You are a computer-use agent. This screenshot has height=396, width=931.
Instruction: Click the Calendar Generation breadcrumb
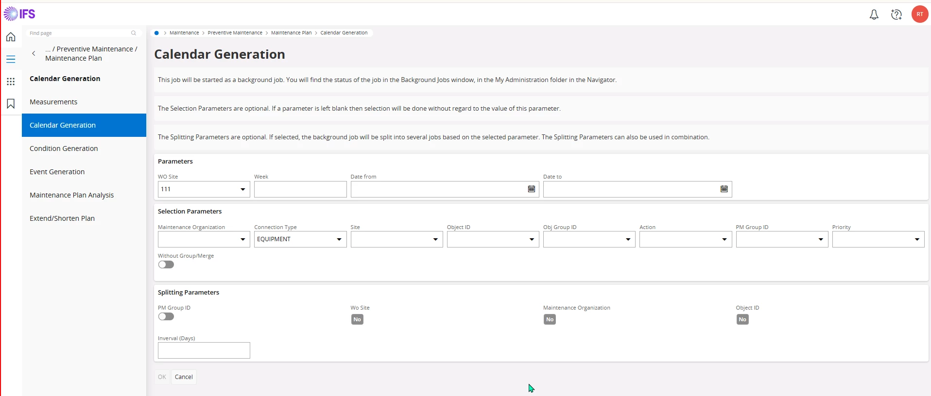click(x=344, y=33)
